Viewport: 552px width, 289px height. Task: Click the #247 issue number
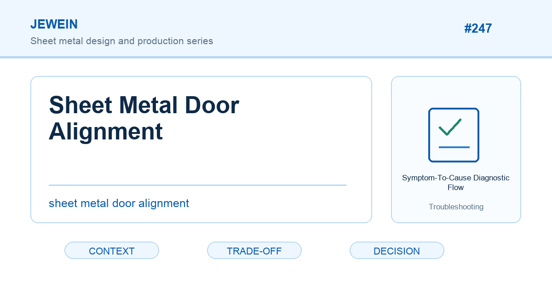(478, 29)
